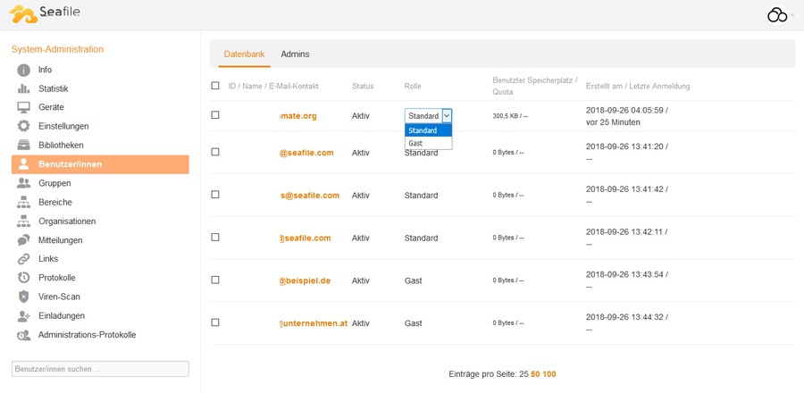Click the Rolle column header
The height and width of the screenshot is (393, 804).
pos(413,86)
